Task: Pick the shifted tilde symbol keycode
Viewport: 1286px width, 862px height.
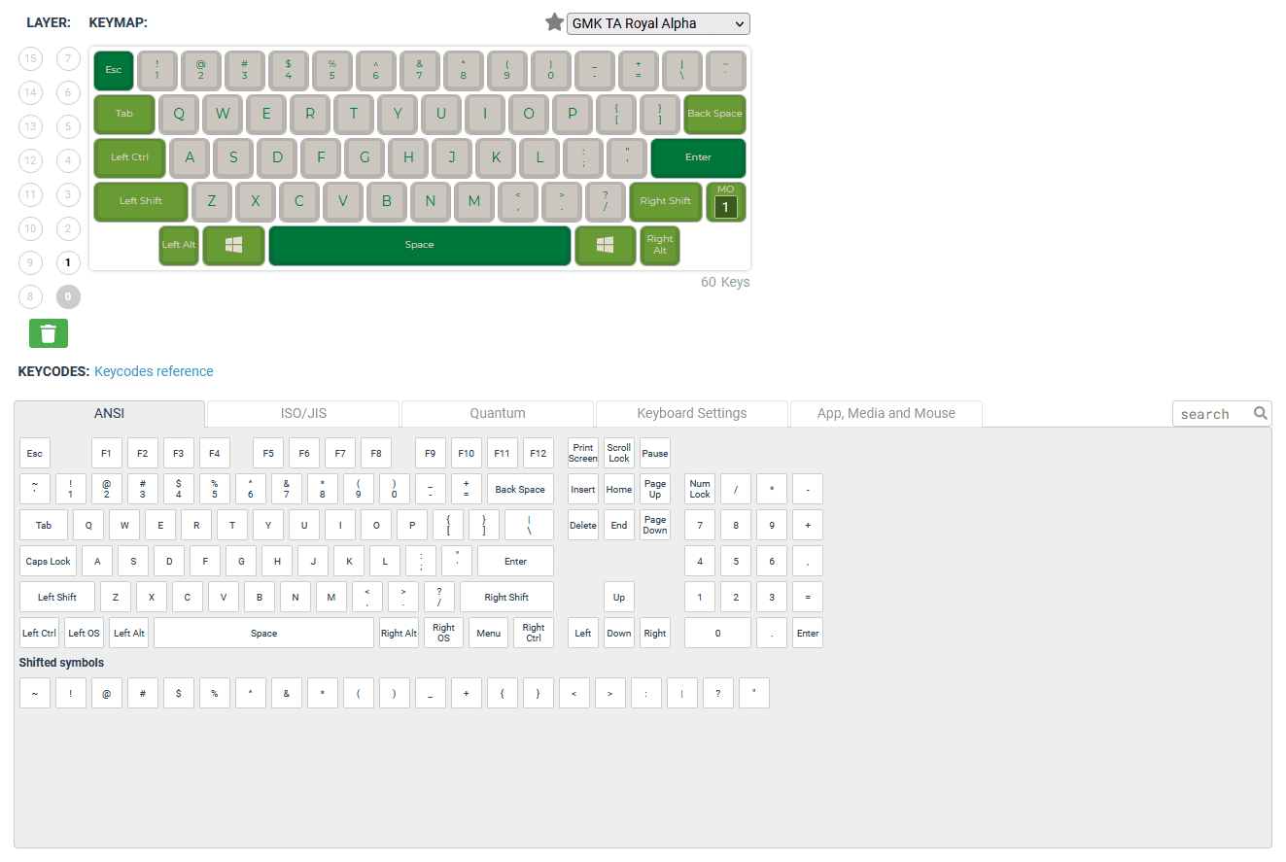Action: (35, 693)
